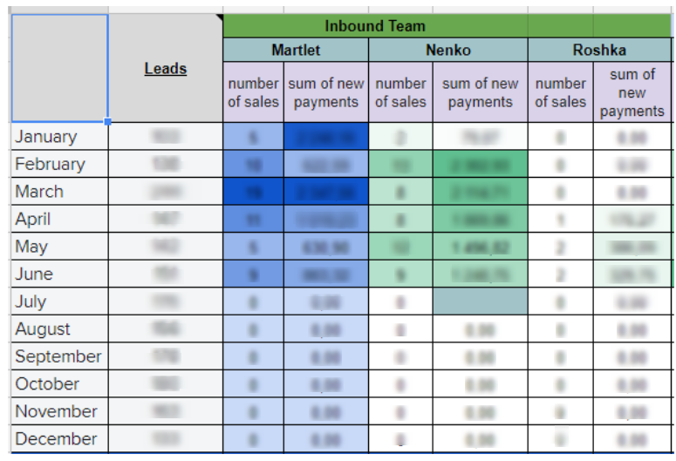
Task: Click the note indicator triangle on Inbound Team
Action: point(220,17)
